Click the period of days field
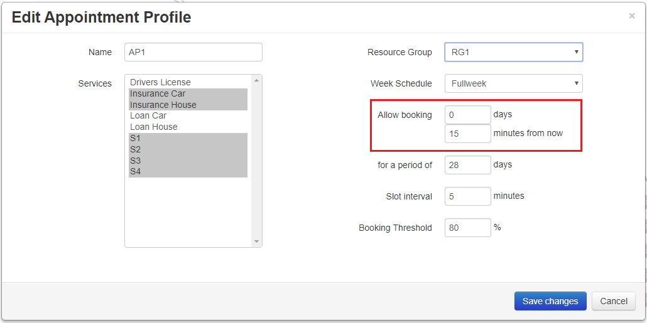 pos(468,165)
